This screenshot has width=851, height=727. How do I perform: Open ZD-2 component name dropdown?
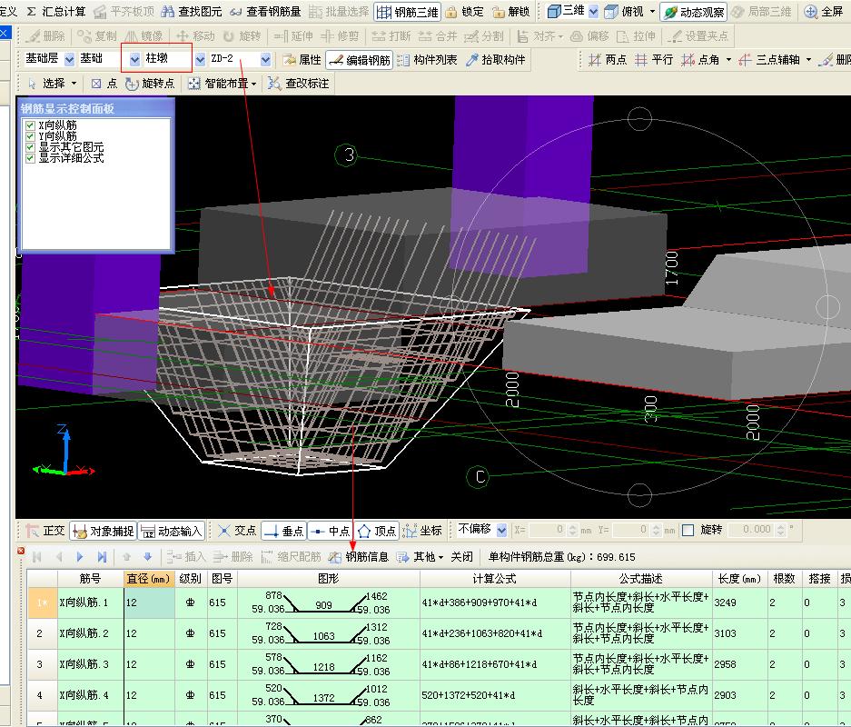(265, 59)
